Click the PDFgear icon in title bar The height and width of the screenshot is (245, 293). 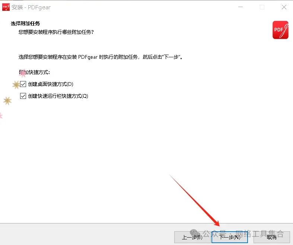coord(6,7)
